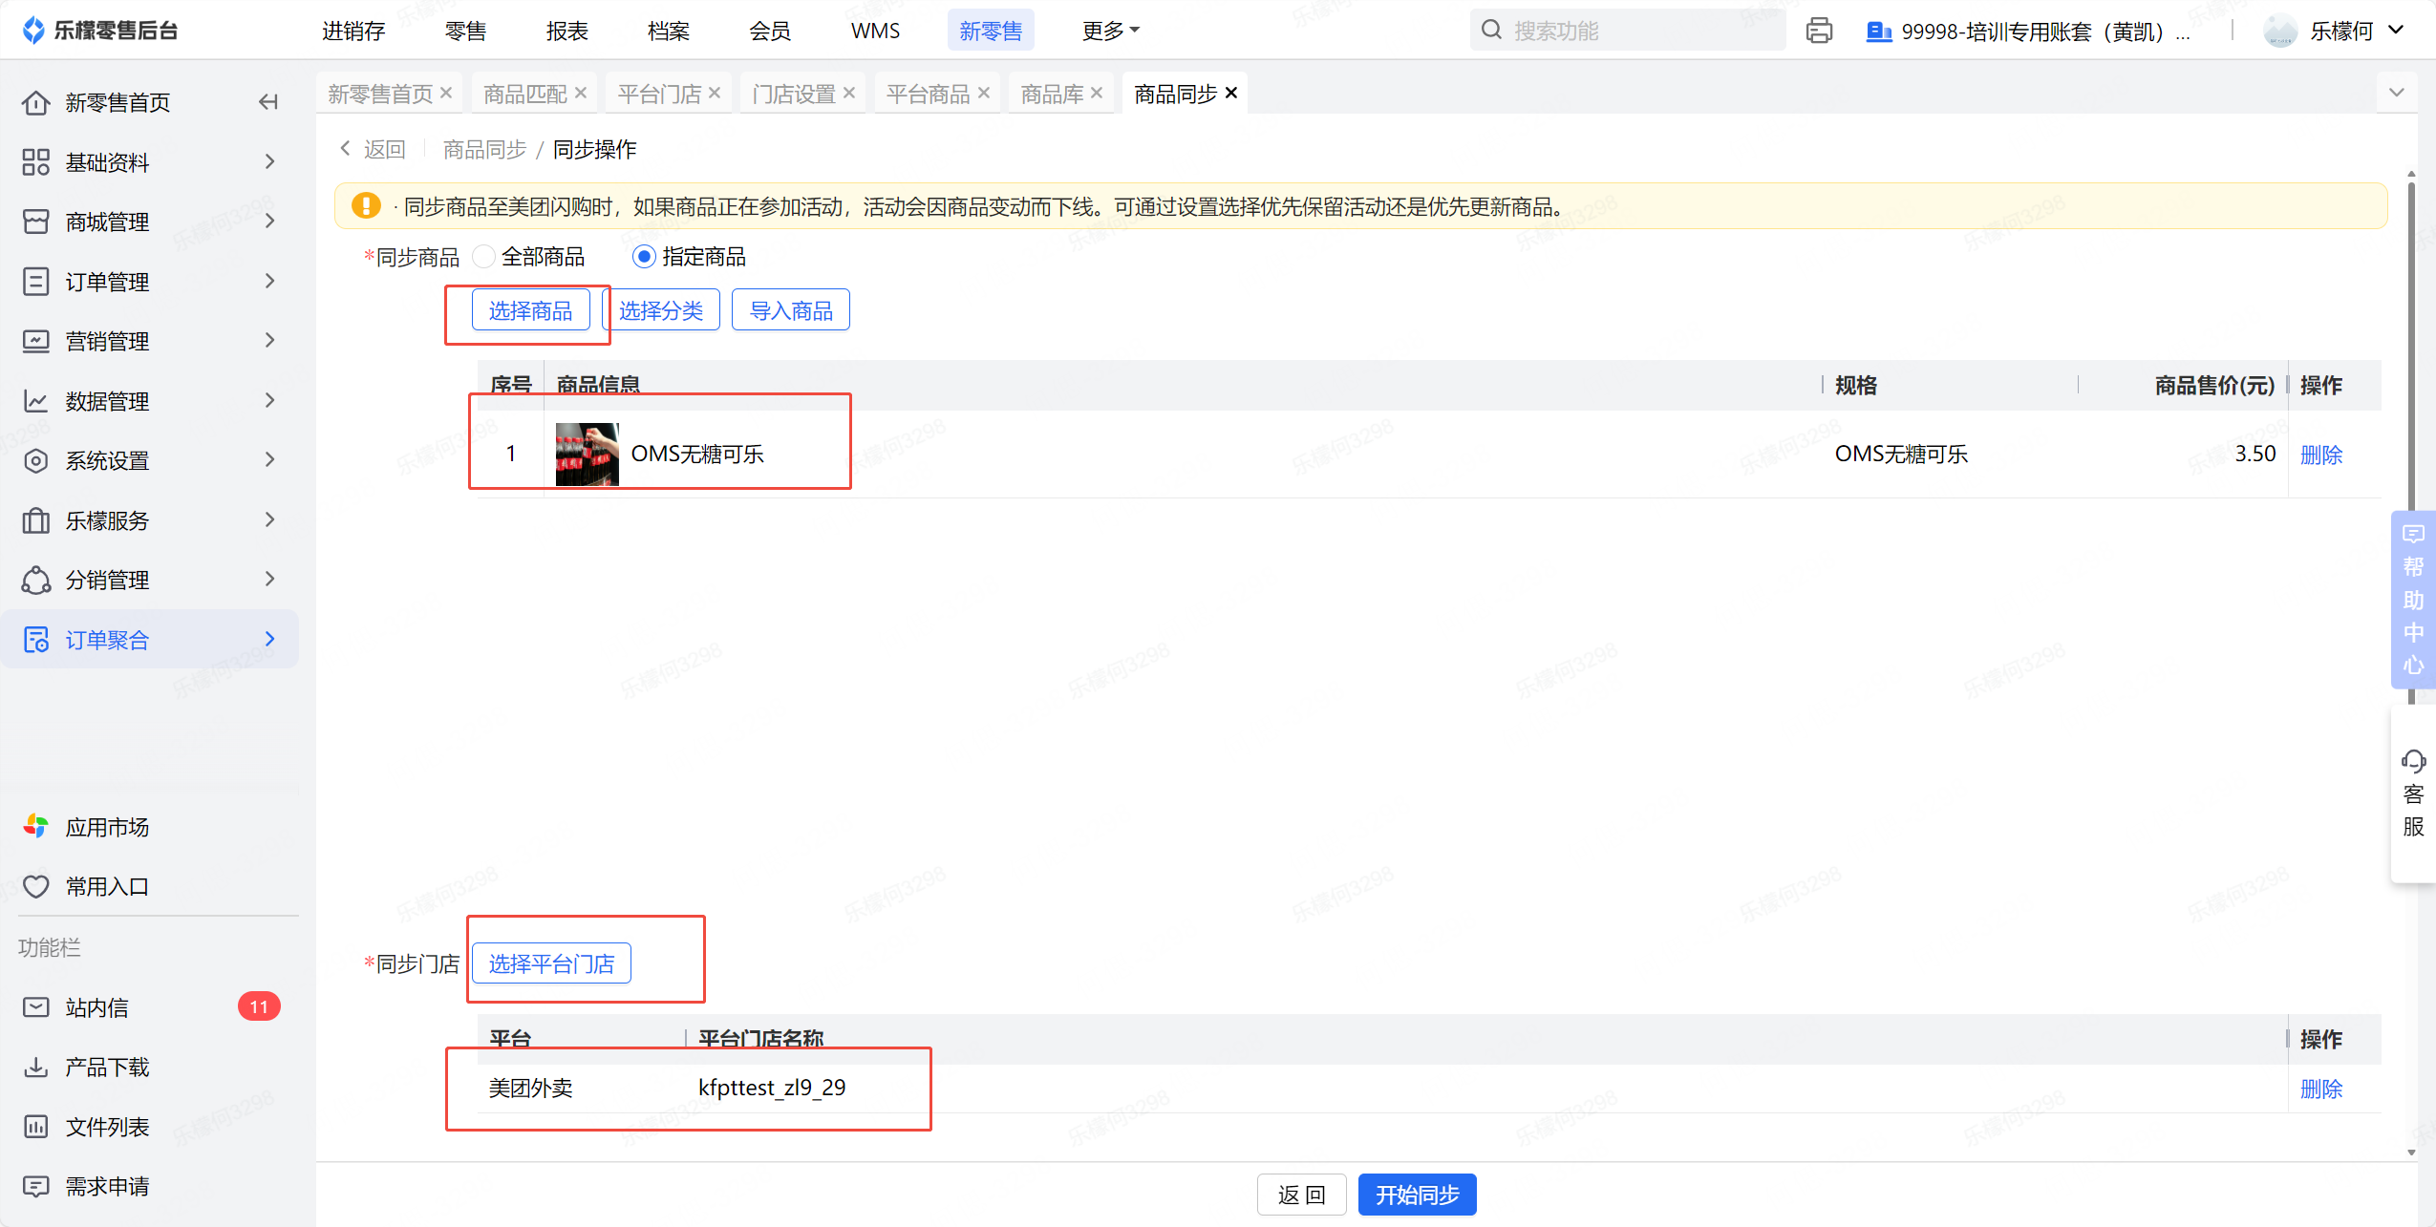
Task: Select the 全部商品 radio button
Action: point(484,257)
